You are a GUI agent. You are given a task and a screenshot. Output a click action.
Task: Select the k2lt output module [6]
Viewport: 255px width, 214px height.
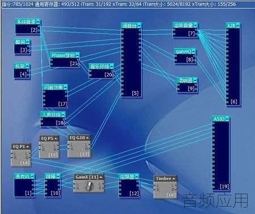point(233,65)
